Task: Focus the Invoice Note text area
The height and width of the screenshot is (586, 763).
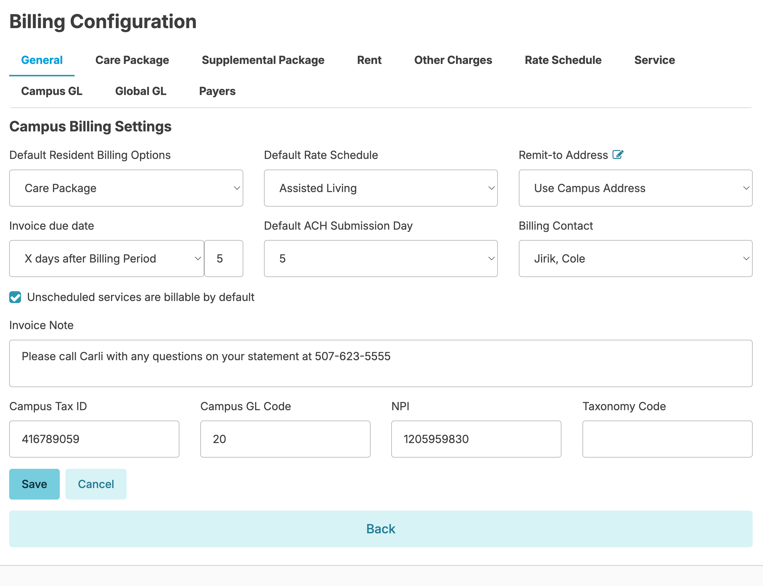Action: pos(380,363)
